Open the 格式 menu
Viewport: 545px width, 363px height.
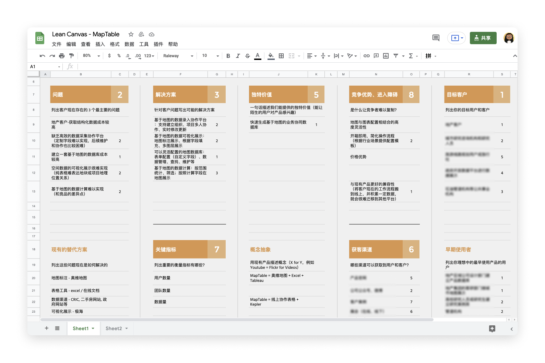tap(115, 44)
